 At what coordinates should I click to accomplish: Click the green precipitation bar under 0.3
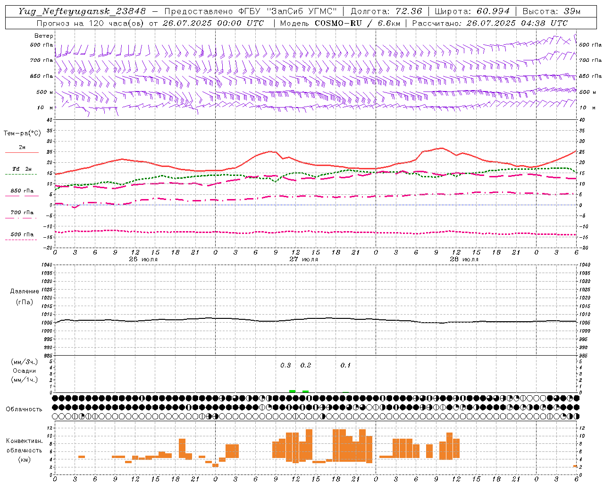[293, 391]
